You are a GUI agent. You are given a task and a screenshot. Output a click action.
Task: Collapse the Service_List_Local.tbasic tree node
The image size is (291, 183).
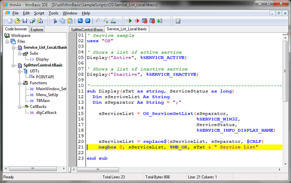pos(13,48)
